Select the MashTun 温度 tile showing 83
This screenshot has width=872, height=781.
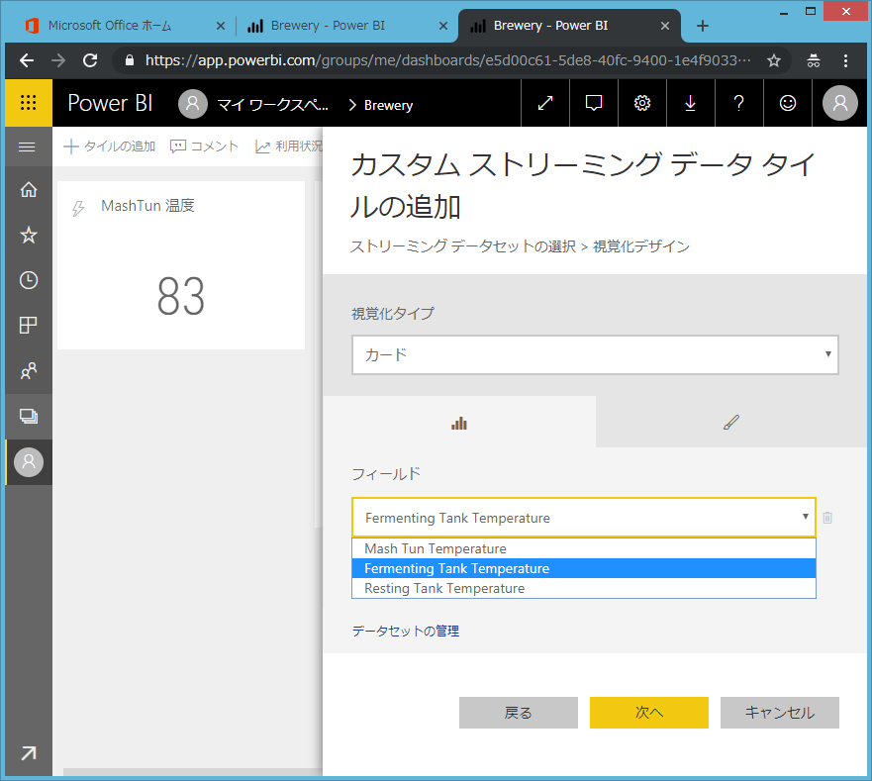(x=181, y=265)
